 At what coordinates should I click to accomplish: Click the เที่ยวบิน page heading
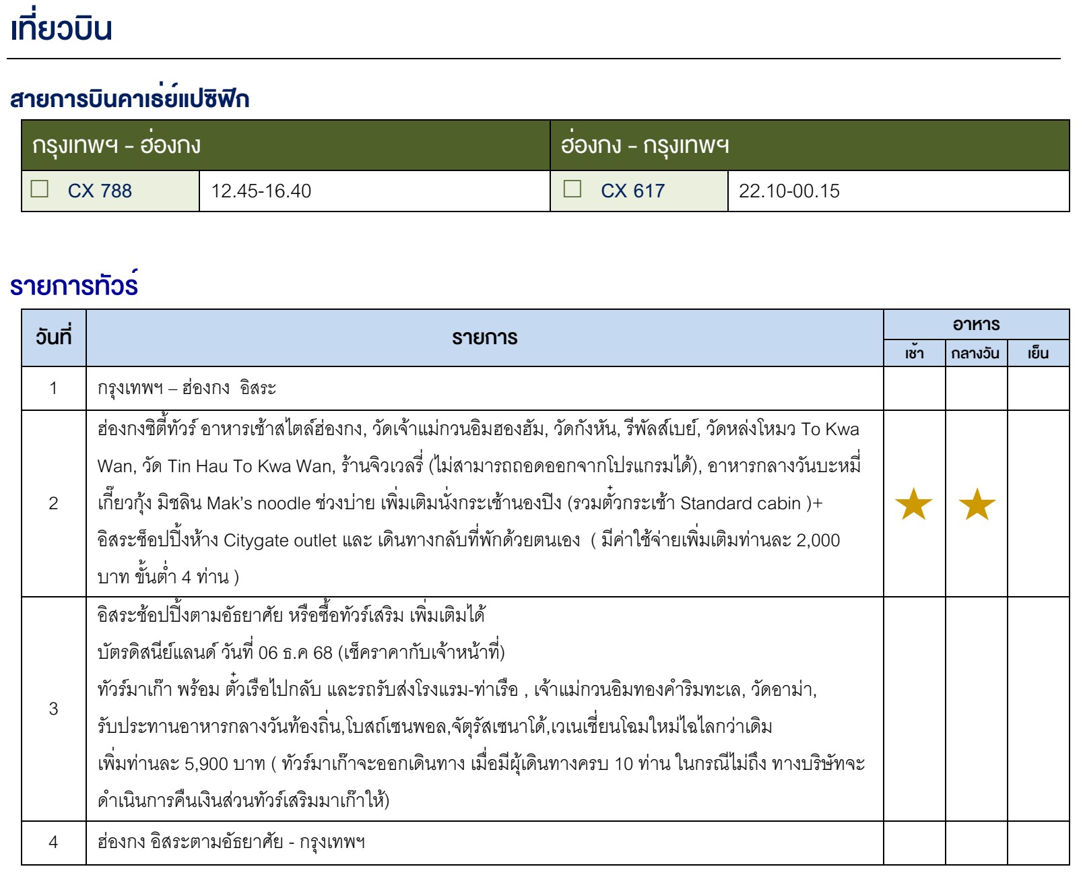tap(61, 30)
